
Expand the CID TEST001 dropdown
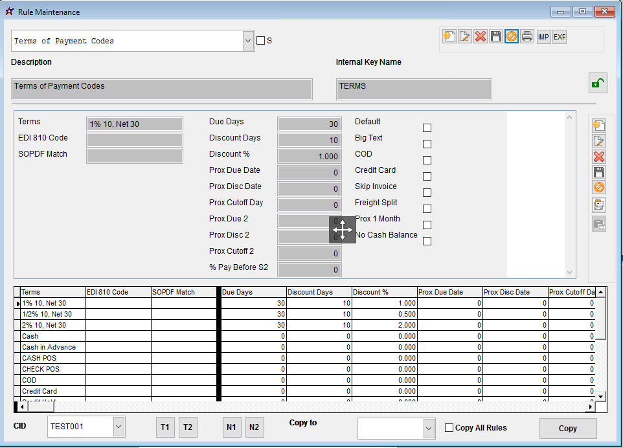click(x=119, y=427)
